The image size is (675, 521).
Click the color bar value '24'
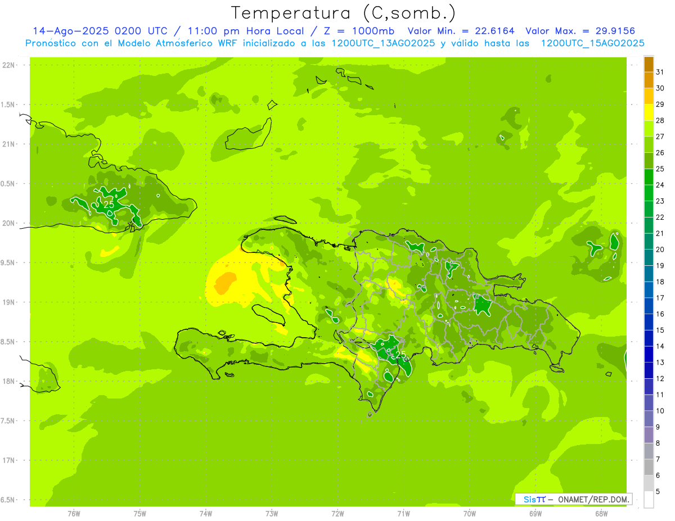(x=660, y=185)
